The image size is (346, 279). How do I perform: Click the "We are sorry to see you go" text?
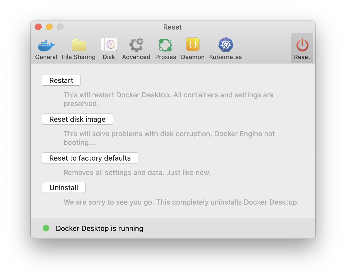(x=181, y=202)
